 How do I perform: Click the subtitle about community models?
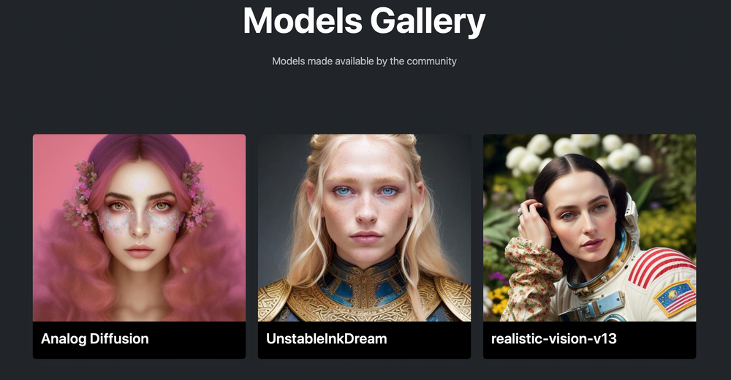coord(364,61)
